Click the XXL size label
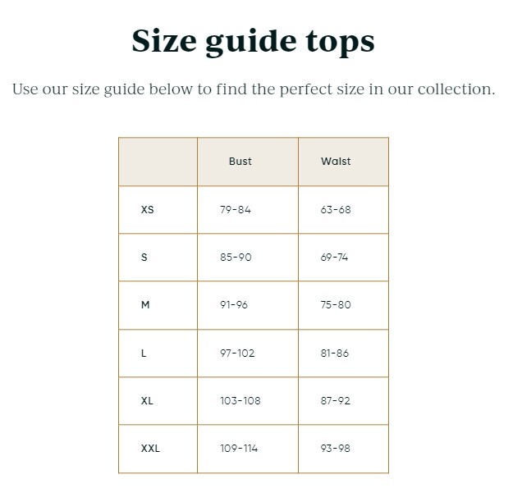Screen dimensions: 513x488 pyautogui.click(x=150, y=449)
